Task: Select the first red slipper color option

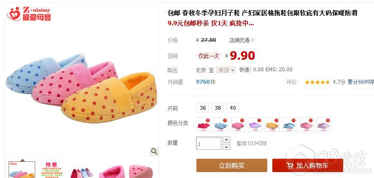Action: (204, 125)
